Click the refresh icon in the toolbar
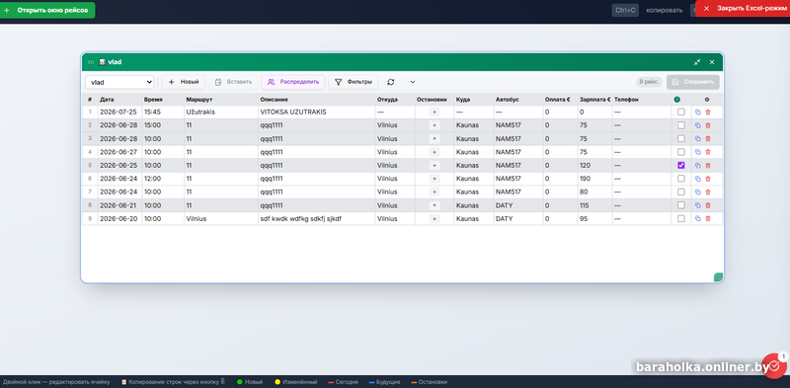790x388 pixels. [390, 82]
